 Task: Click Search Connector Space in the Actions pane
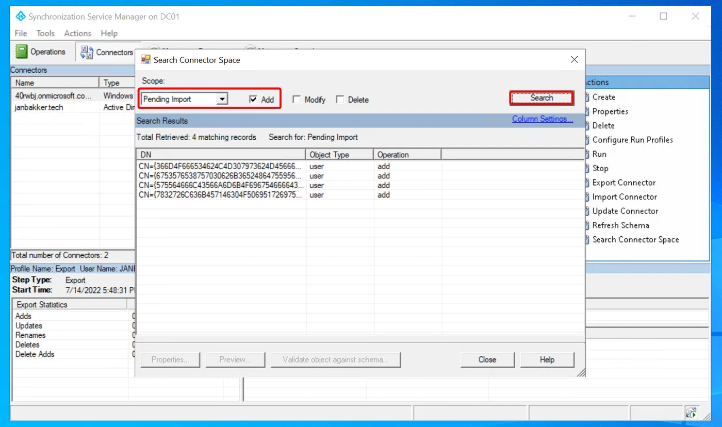[x=635, y=239]
